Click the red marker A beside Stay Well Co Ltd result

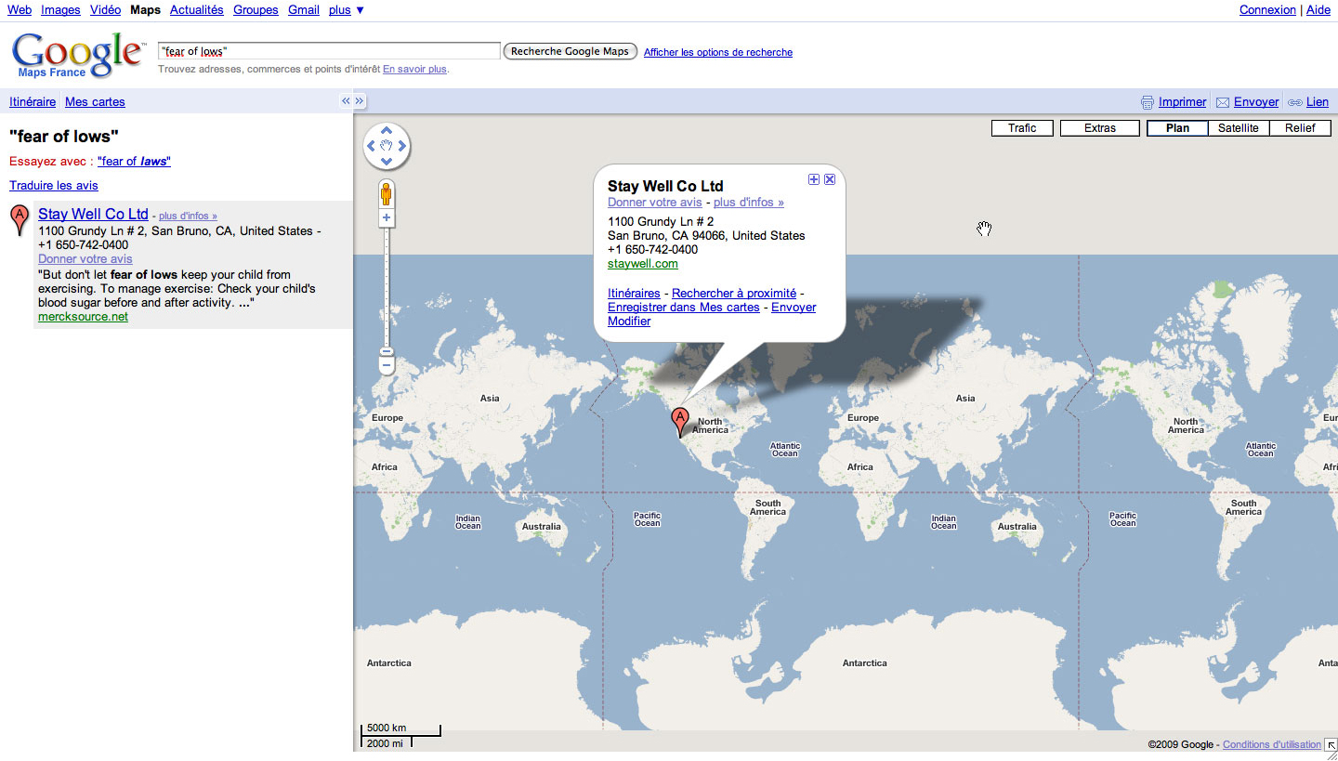tap(19, 220)
